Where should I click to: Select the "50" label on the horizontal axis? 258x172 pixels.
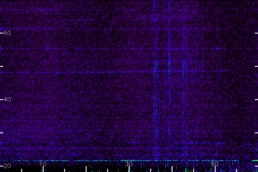click(215, 164)
